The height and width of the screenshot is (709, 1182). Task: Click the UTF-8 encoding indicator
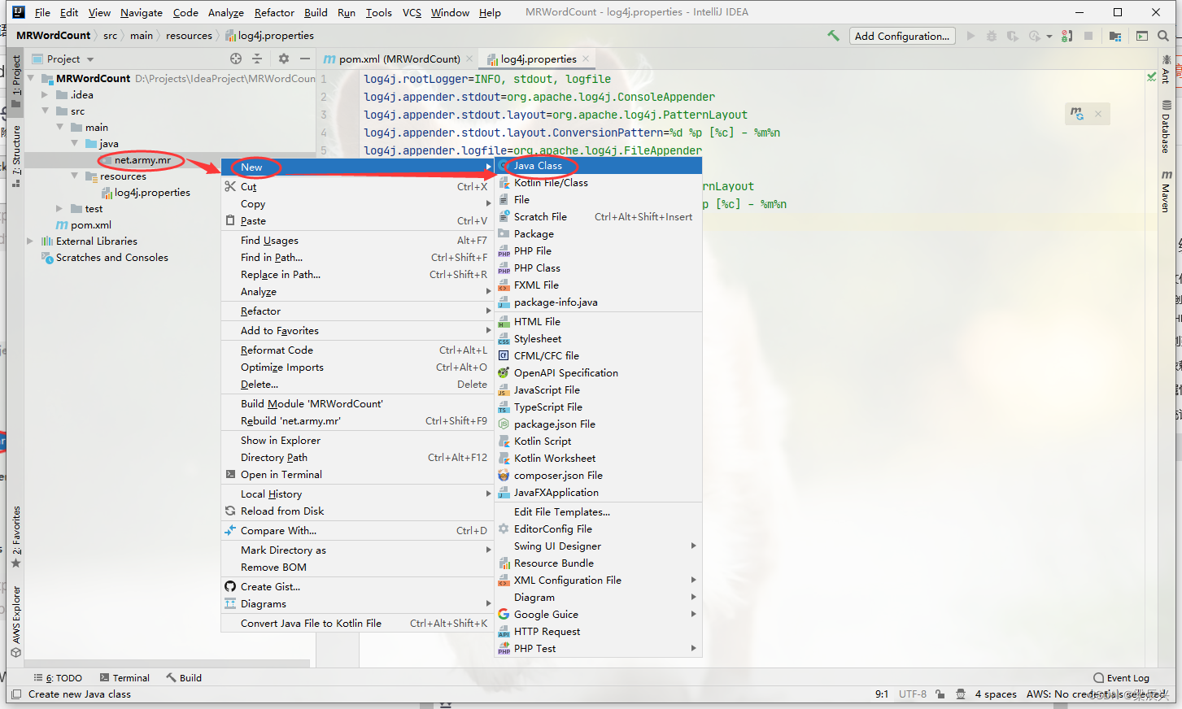pos(913,694)
